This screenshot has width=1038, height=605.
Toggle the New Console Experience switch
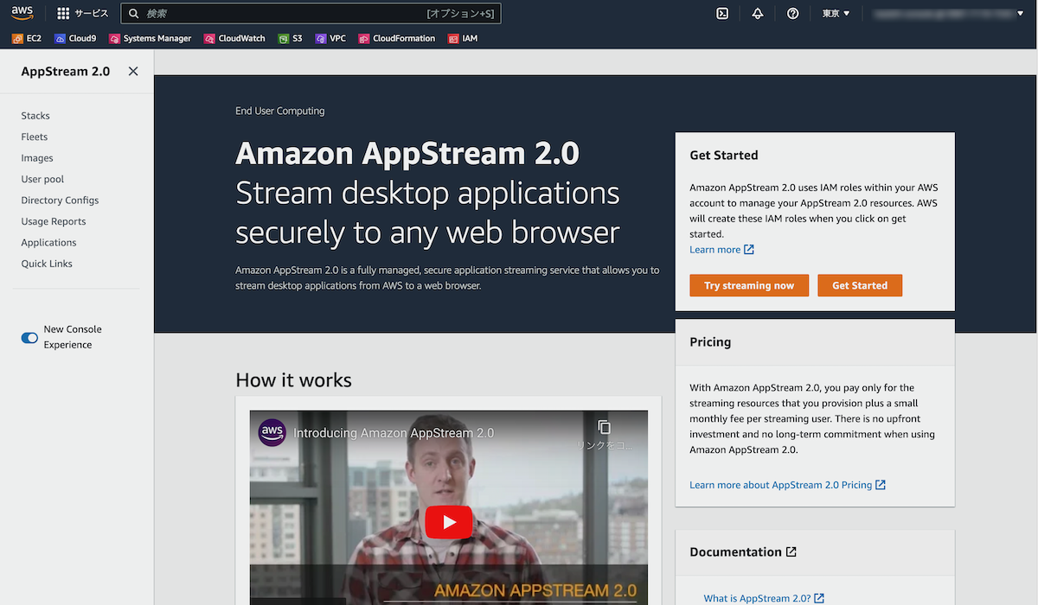tap(29, 338)
